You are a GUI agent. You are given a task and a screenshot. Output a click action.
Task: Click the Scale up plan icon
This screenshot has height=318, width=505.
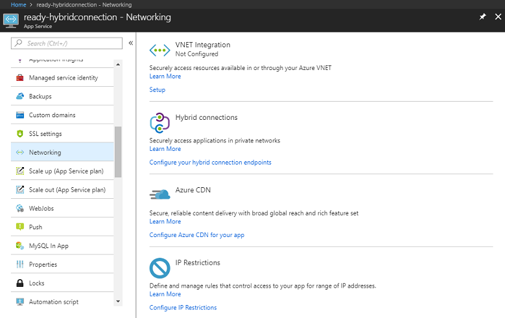20,171
